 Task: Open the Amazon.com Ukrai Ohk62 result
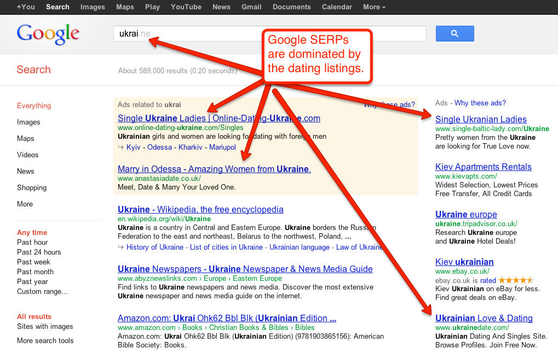pyautogui.click(x=227, y=318)
